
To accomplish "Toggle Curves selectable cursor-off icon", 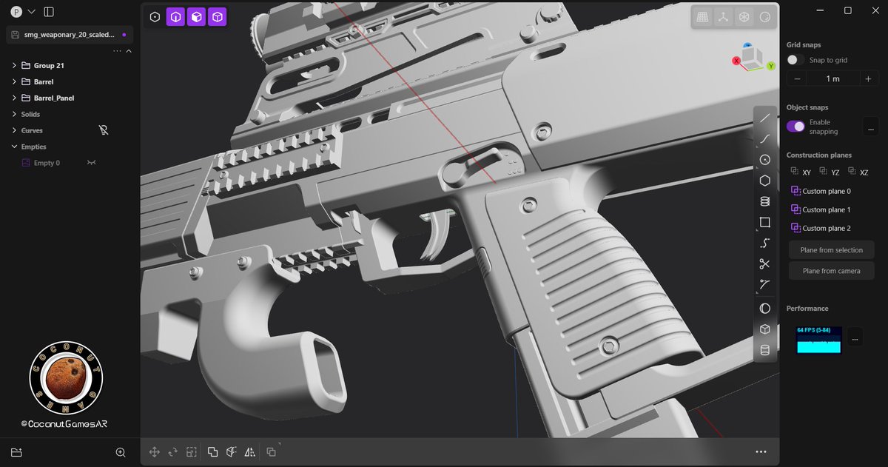I will (x=104, y=130).
